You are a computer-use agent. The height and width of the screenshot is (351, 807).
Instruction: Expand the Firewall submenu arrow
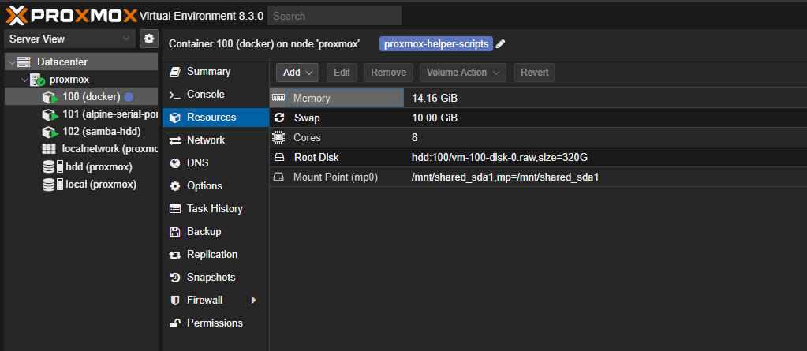[x=253, y=300]
